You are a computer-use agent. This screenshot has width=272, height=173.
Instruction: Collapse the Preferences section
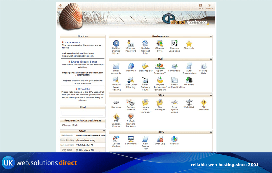point(210,37)
